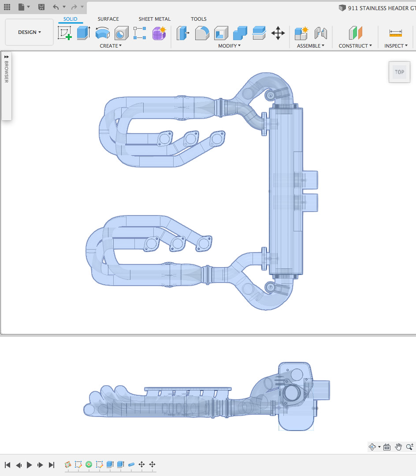Jump to the beginning of the timeline

coord(7,465)
